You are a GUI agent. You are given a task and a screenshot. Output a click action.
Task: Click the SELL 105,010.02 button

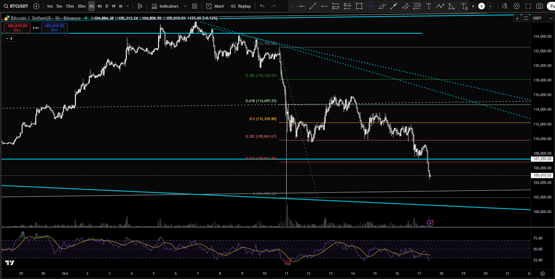pos(17,28)
